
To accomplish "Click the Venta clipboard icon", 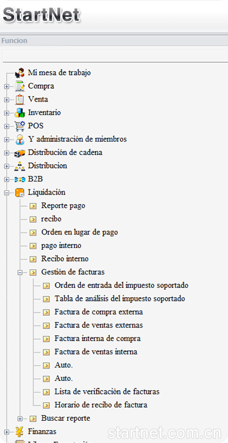I will coord(20,99).
